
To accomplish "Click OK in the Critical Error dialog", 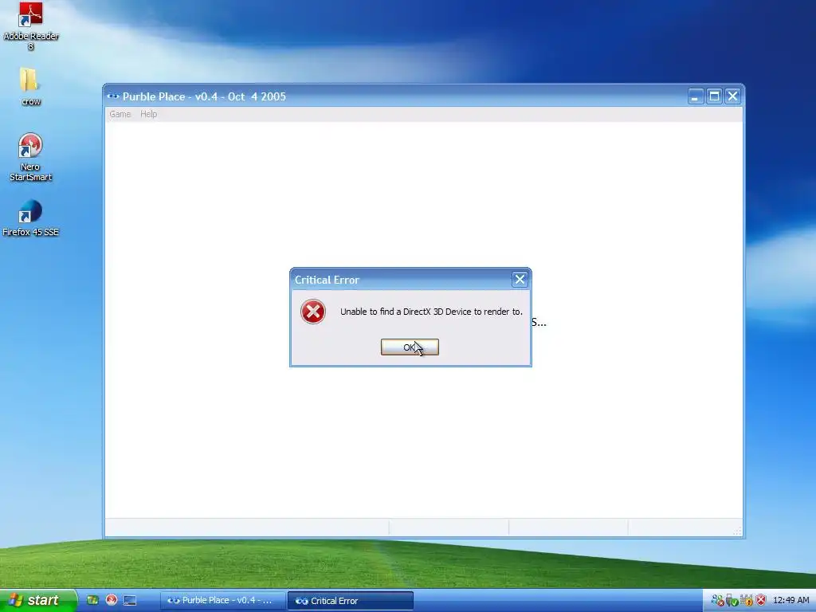I will coord(410,347).
